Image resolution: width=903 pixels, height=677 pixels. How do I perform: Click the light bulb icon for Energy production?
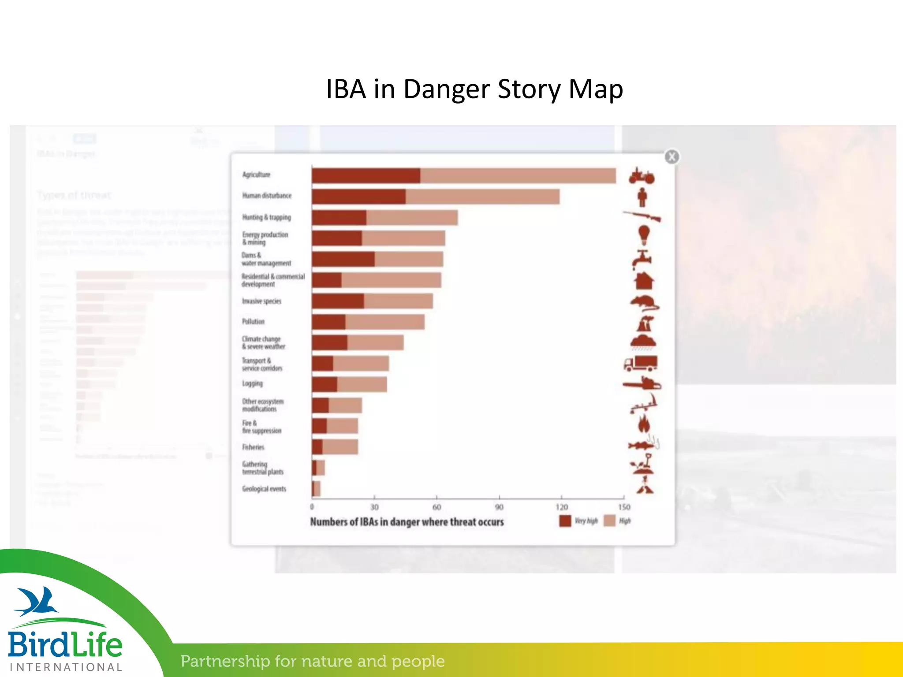[x=644, y=235]
